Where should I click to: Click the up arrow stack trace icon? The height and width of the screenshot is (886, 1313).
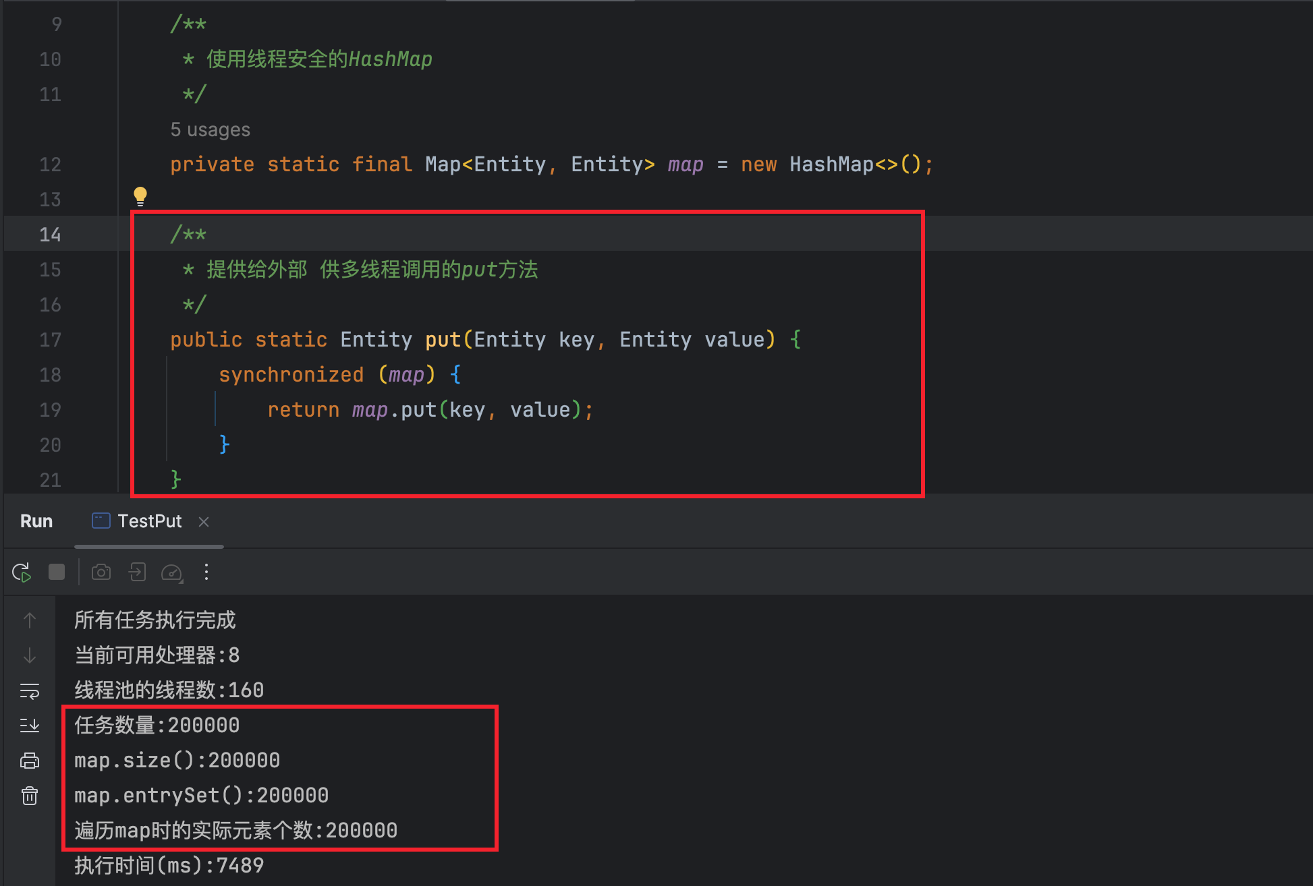[30, 620]
